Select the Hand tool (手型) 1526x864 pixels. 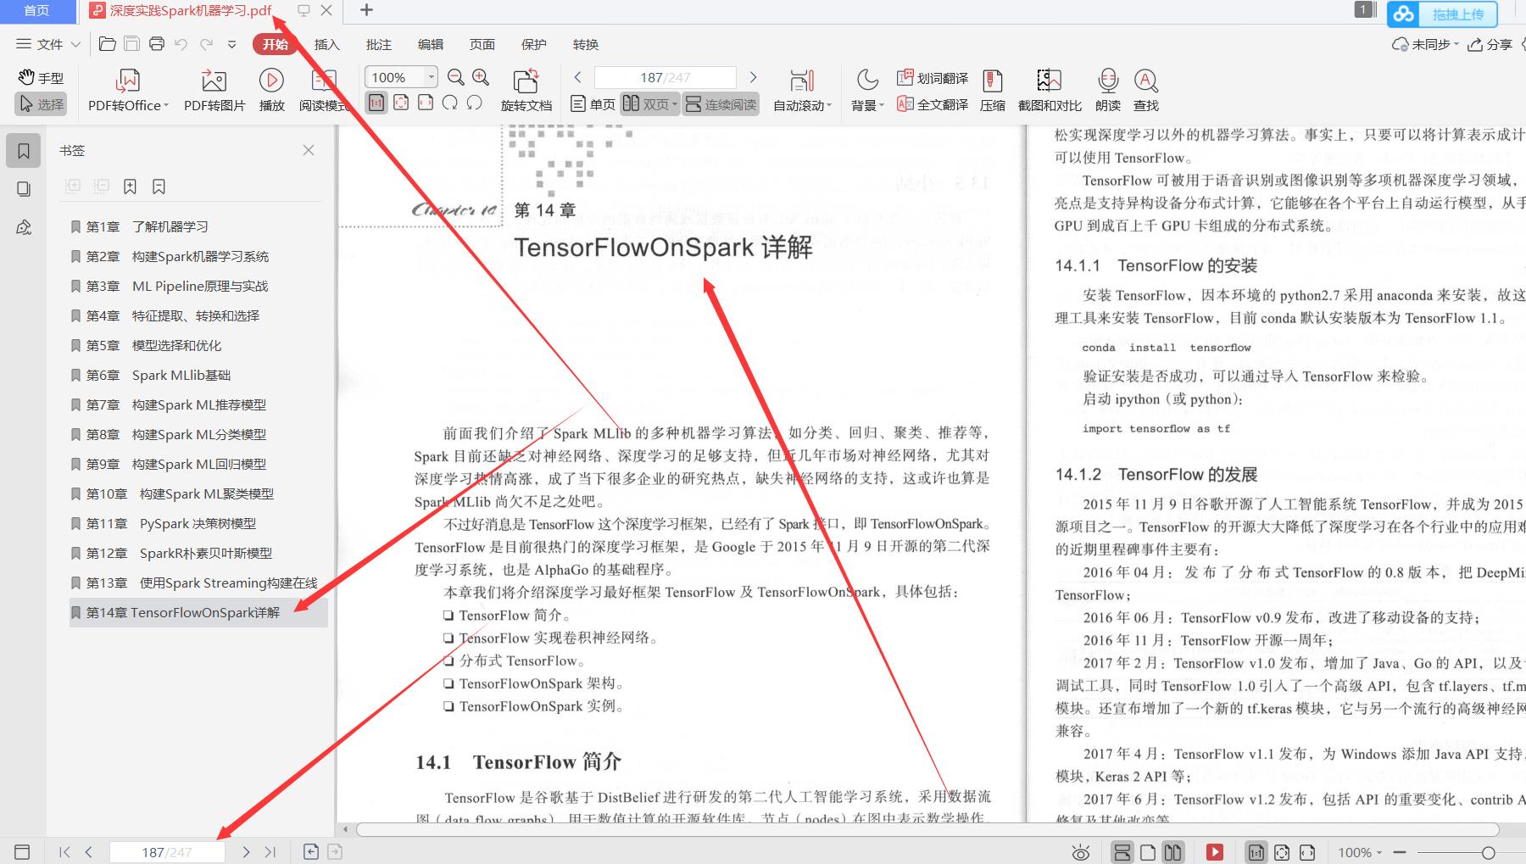point(41,77)
